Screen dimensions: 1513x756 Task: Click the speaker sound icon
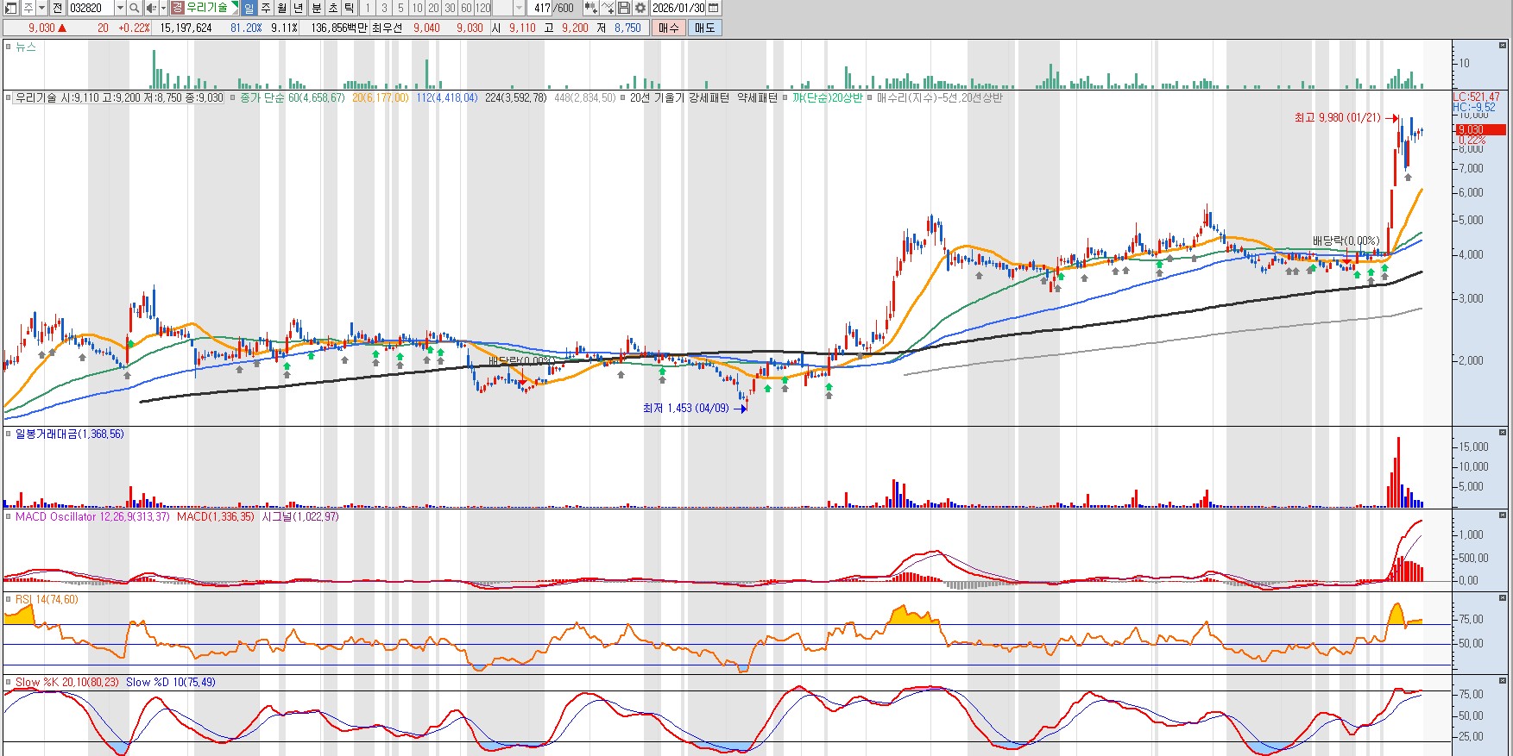pyautogui.click(x=151, y=8)
